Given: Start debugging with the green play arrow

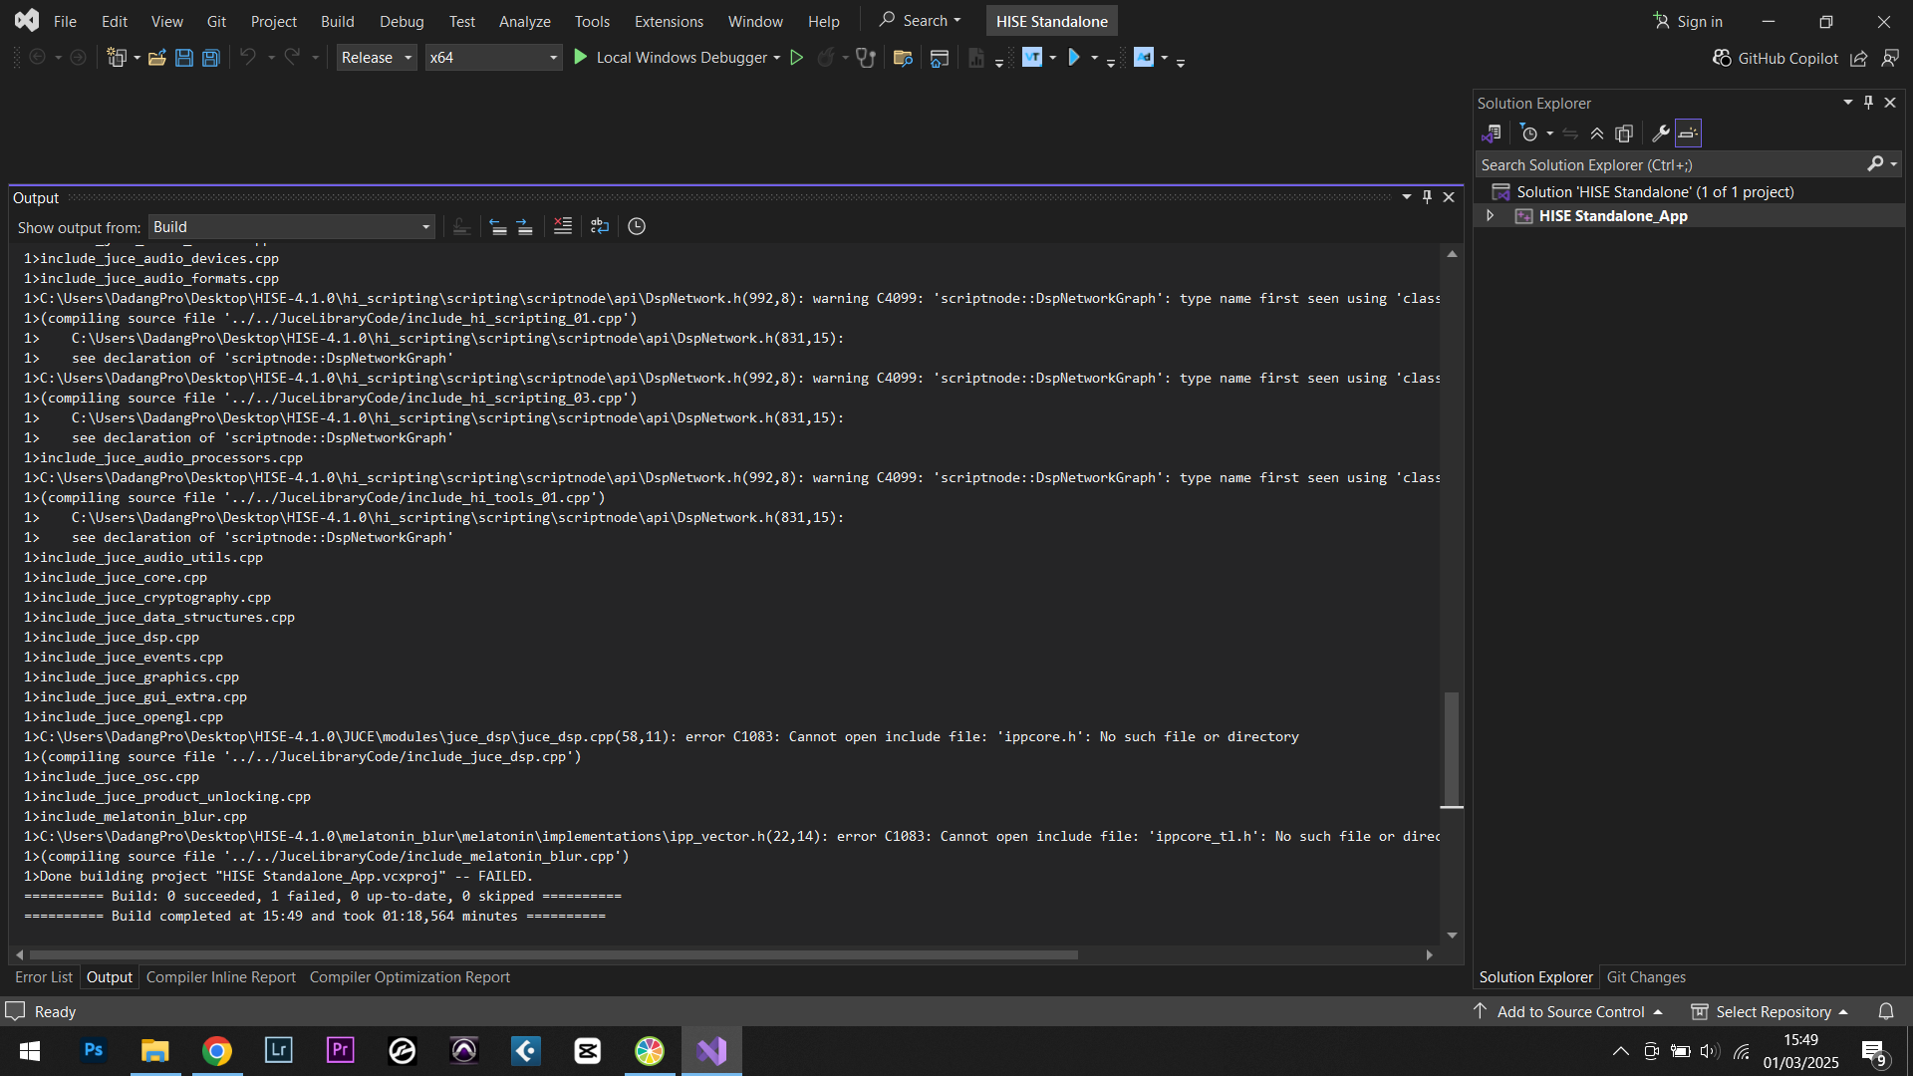Looking at the screenshot, I should (581, 58).
